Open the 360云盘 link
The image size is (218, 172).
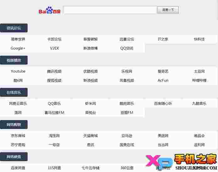click(127, 168)
